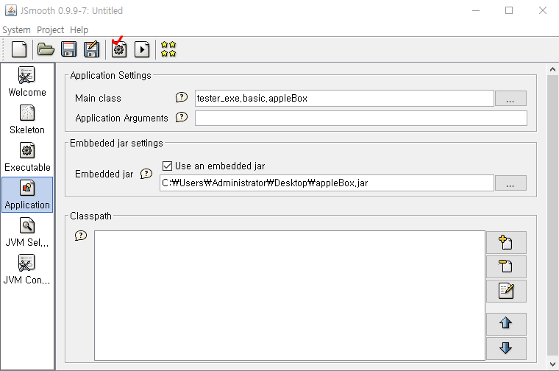This screenshot has width=559, height=371.
Task: Click the scrollbar down arrow
Action: [552, 364]
